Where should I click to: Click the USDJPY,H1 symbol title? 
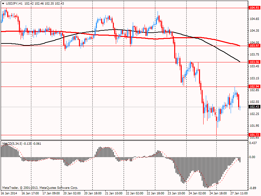click(x=14, y=3)
